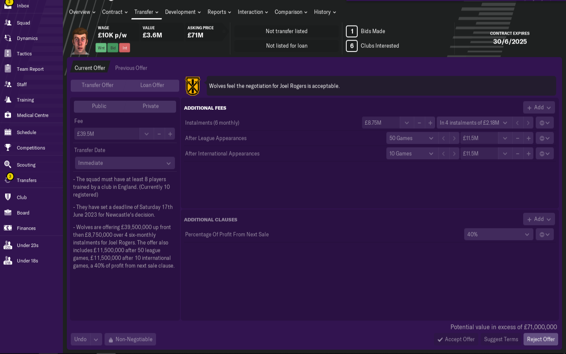This screenshot has height=354, width=566.
Task: Open the Scouting sidebar icon
Action: [x=8, y=165]
